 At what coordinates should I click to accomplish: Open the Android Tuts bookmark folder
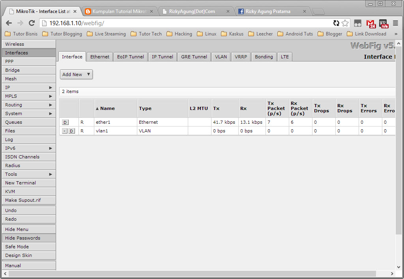295,34
